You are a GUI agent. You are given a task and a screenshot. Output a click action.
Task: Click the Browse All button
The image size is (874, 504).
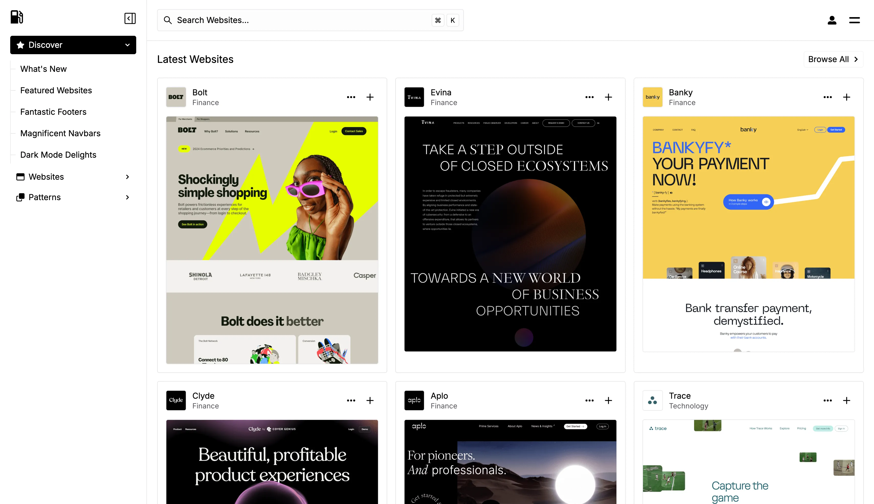(x=833, y=59)
